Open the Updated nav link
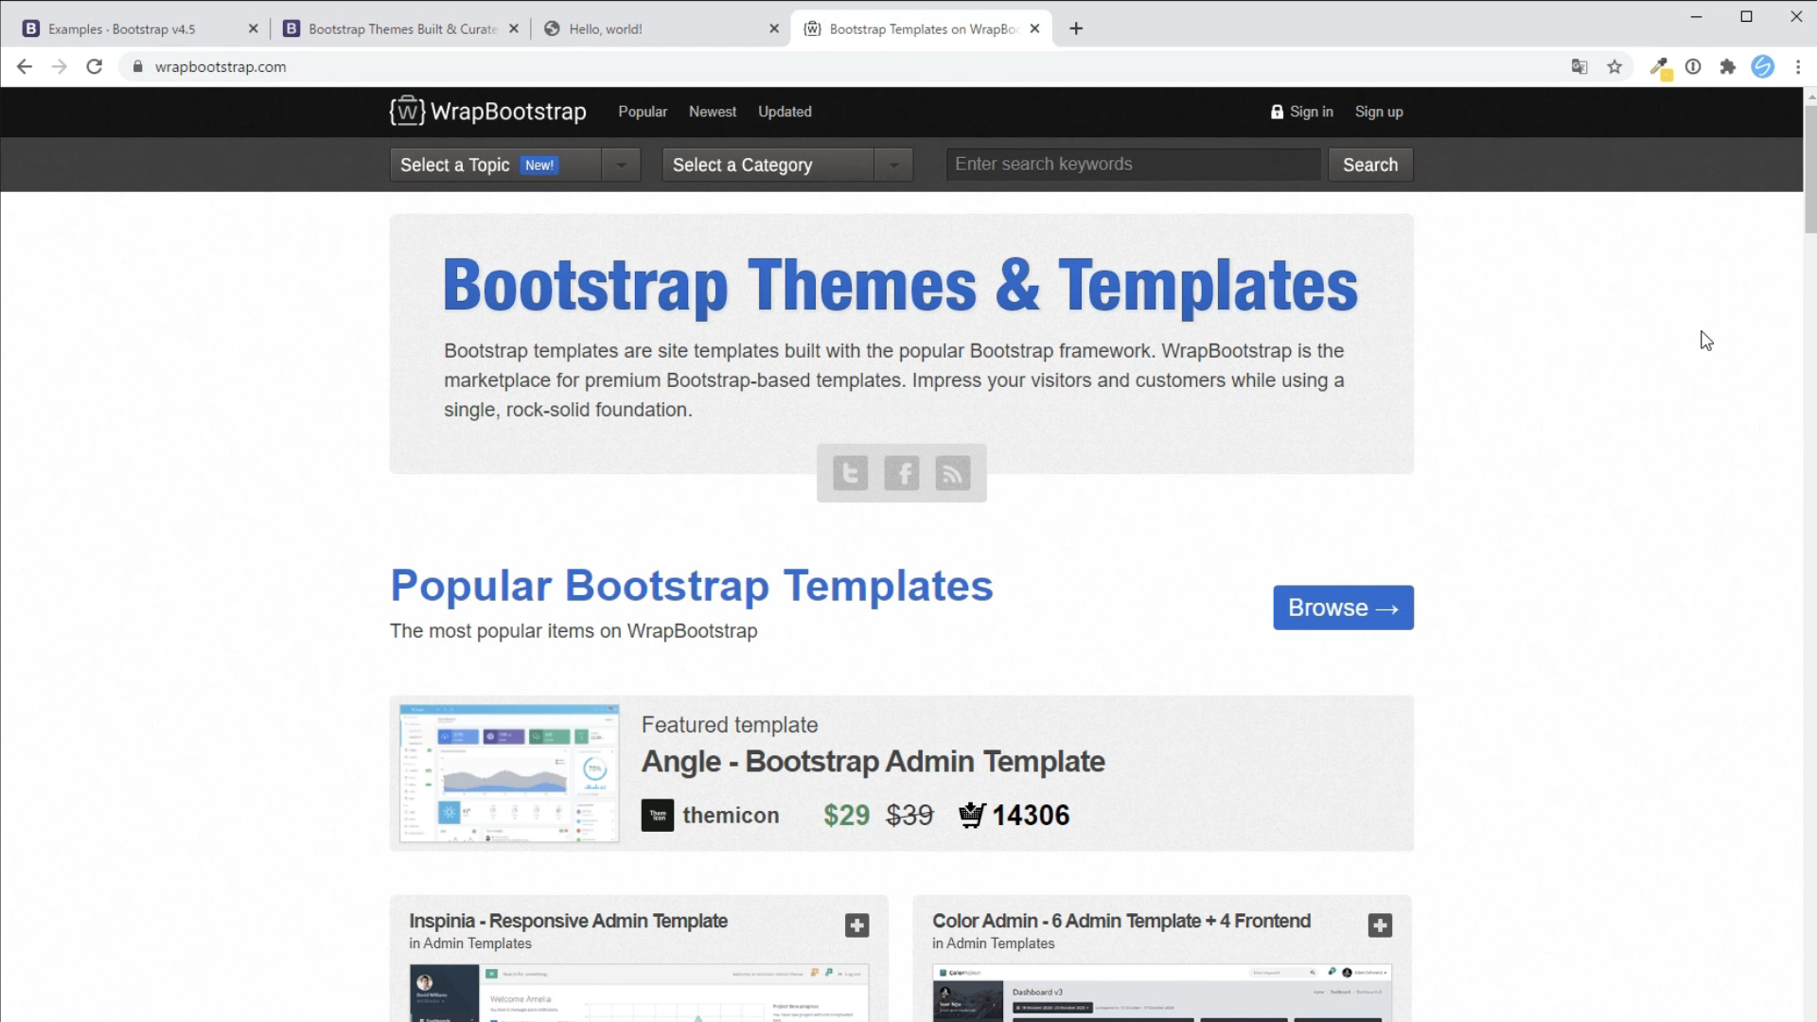 point(785,112)
